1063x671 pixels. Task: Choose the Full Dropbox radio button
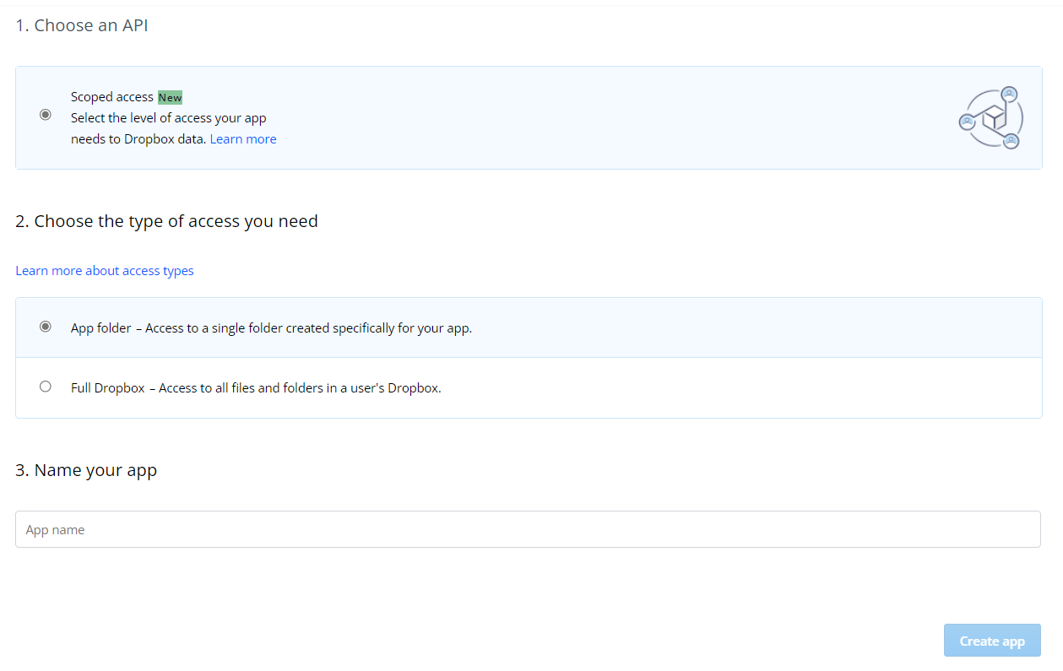(46, 387)
